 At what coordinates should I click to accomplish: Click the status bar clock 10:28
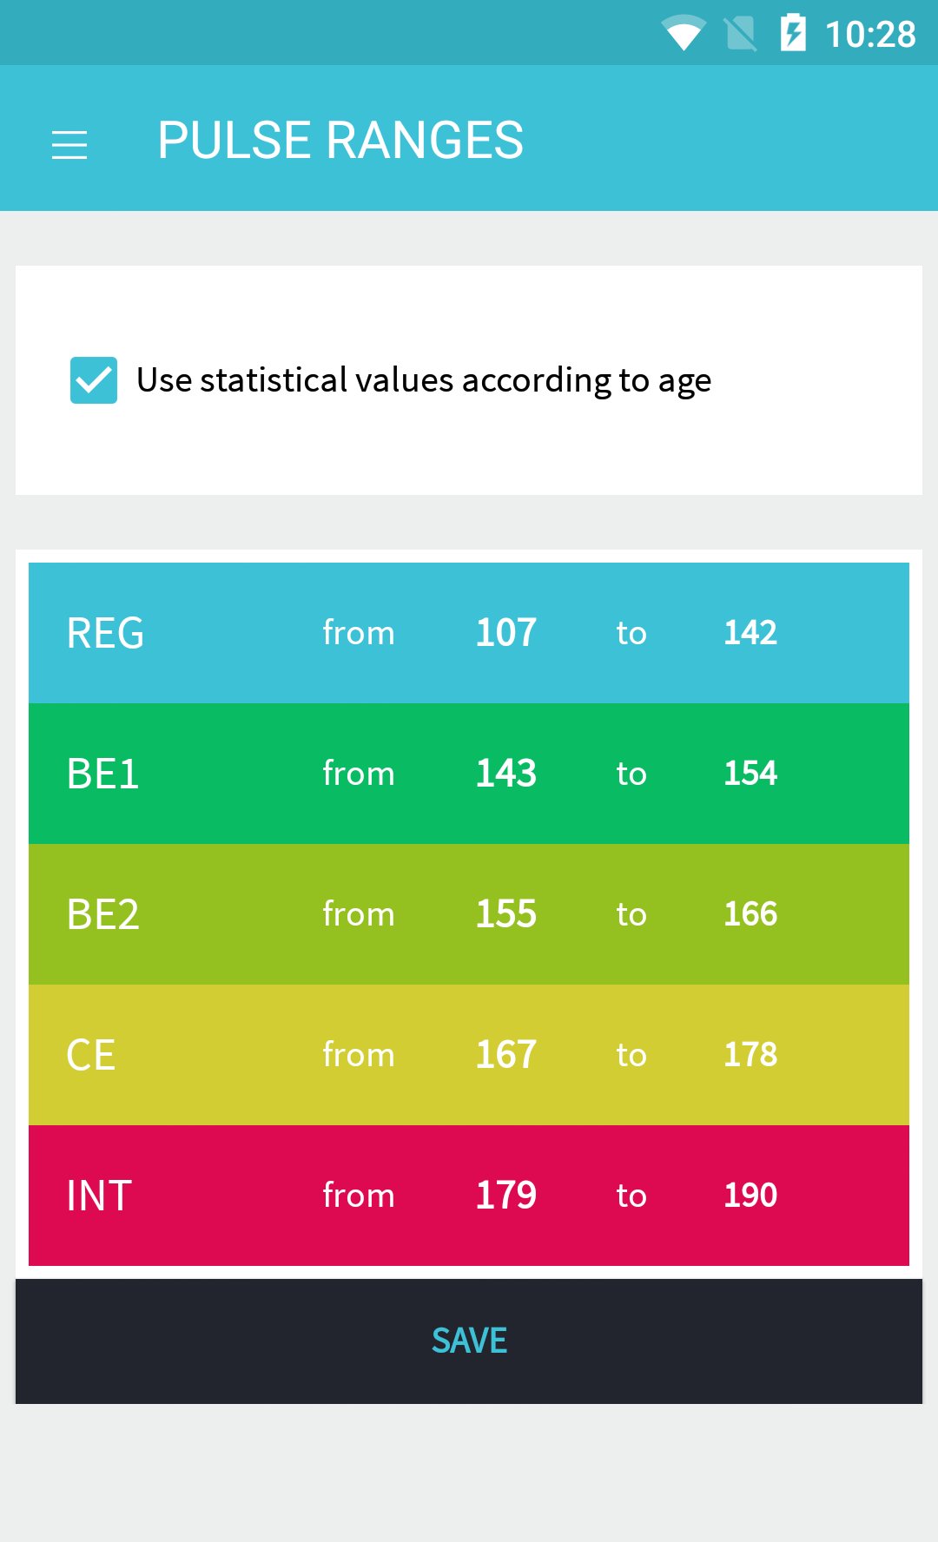[869, 35]
